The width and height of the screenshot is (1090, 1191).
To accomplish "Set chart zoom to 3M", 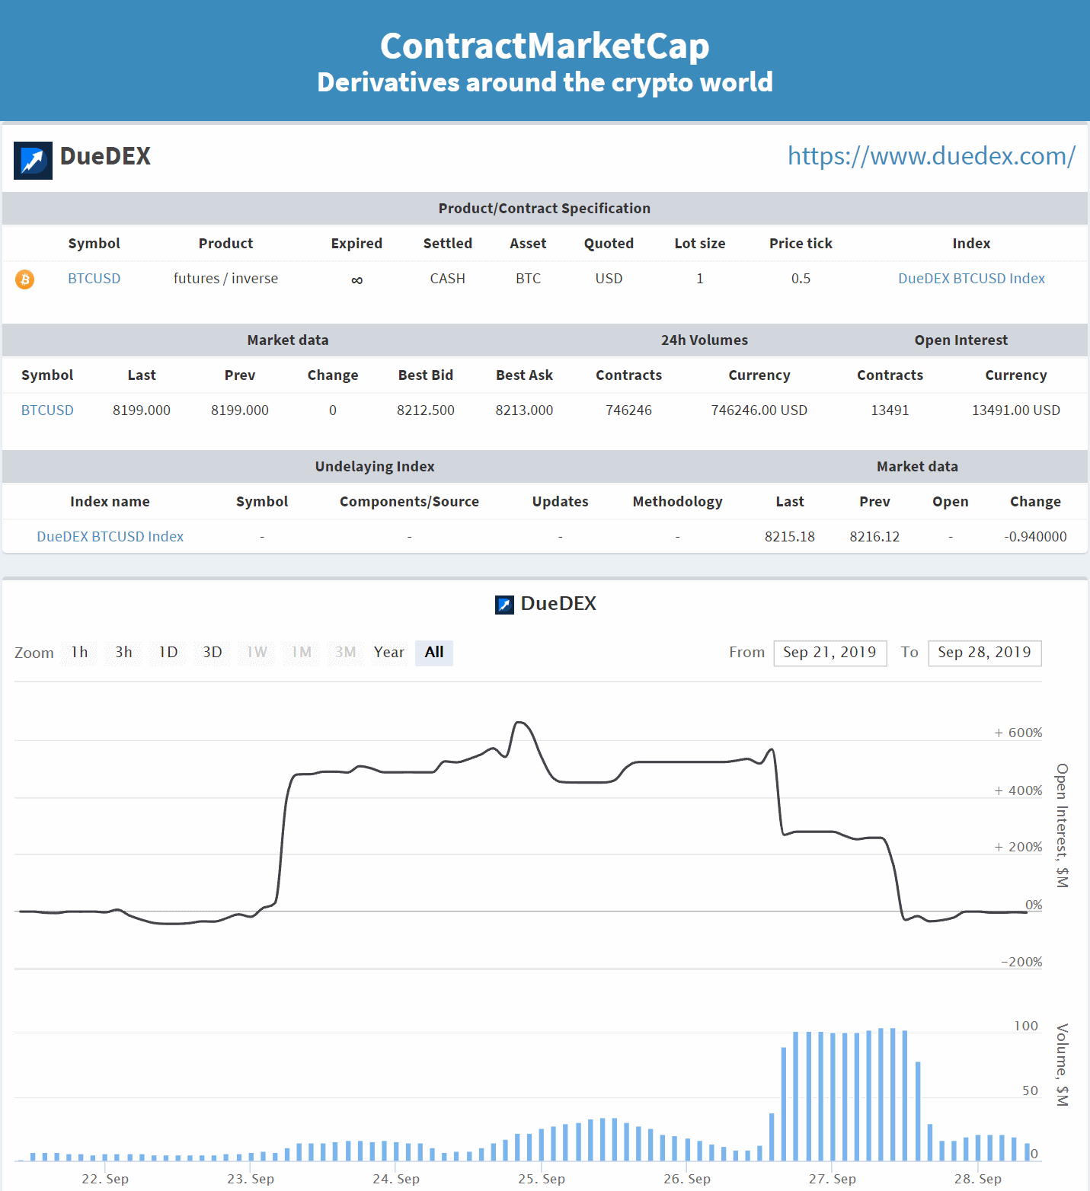I will pyautogui.click(x=346, y=653).
